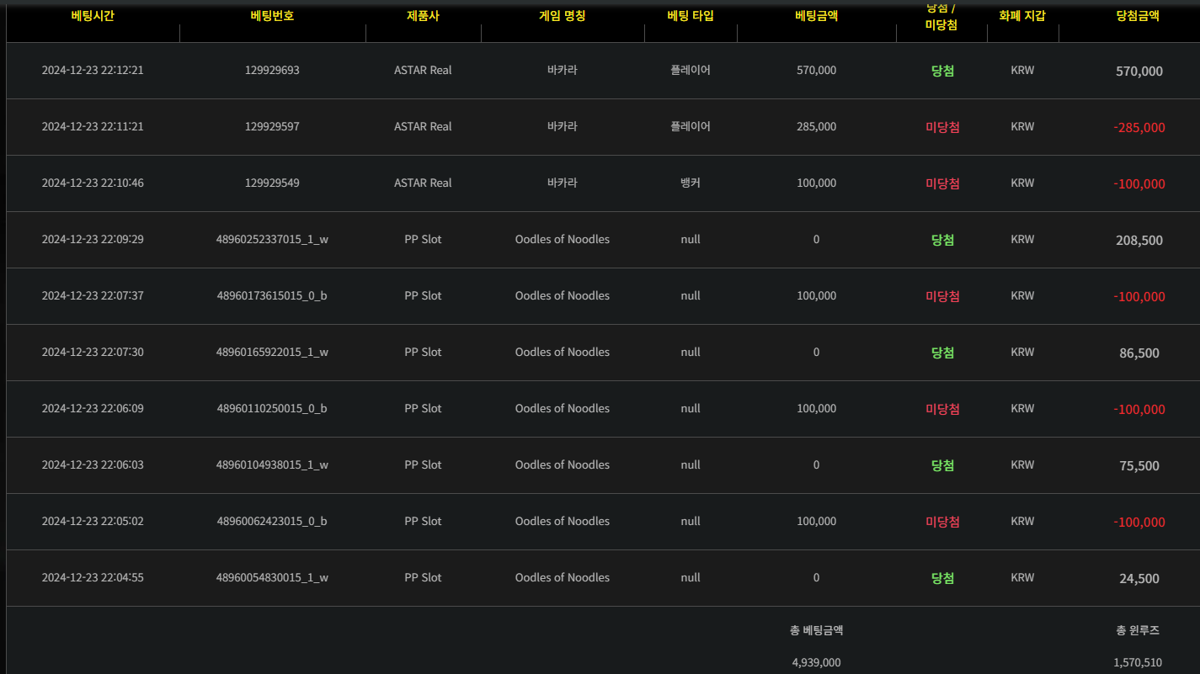
Task: Click total win-loss value 1,570,510
Action: pyautogui.click(x=1138, y=663)
